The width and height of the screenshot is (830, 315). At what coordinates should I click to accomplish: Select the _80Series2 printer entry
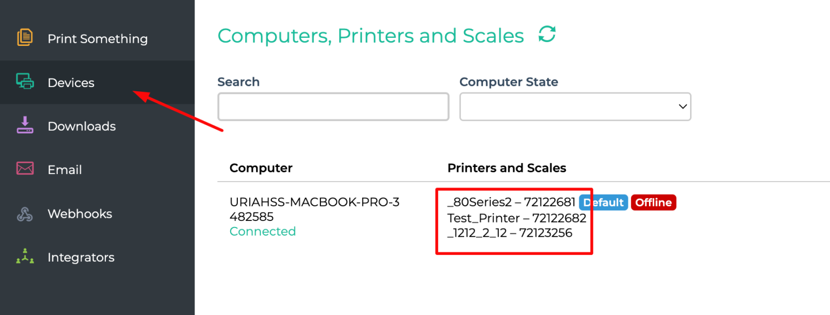511,203
